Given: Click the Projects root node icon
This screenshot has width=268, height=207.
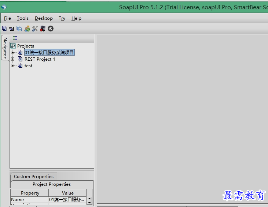Looking at the screenshot, I should coord(13,46).
